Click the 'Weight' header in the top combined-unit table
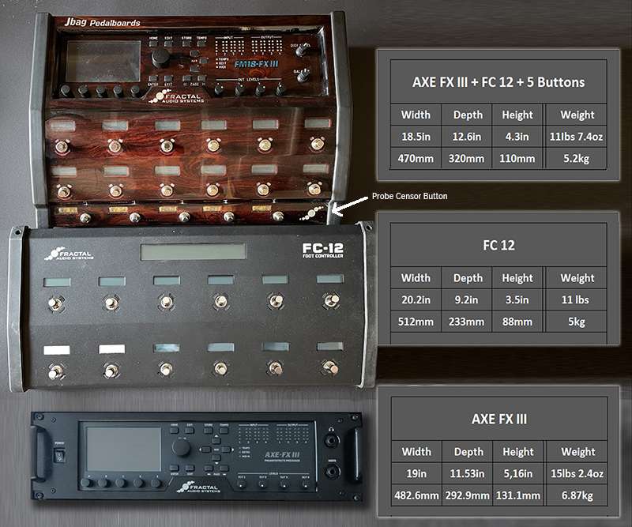This screenshot has height=527, width=632. tap(577, 115)
